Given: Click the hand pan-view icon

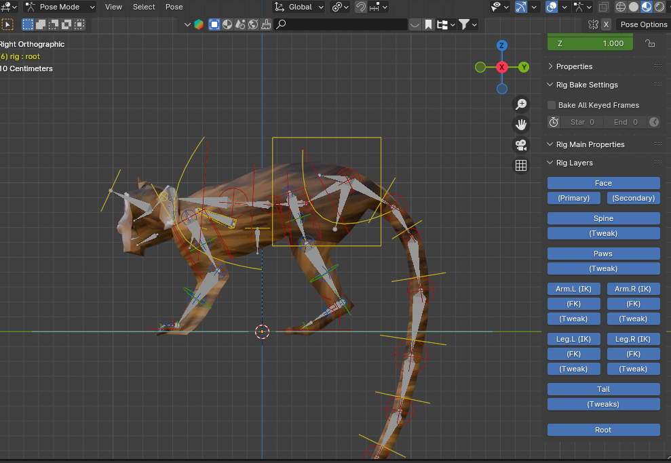Looking at the screenshot, I should coord(520,124).
